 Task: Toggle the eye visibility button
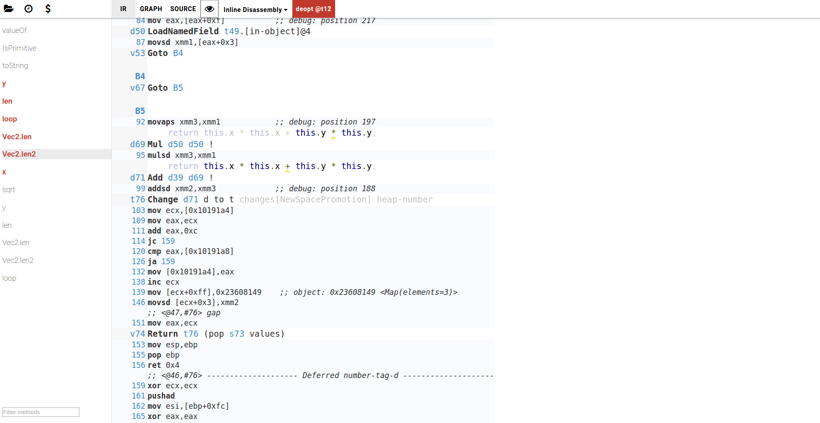(x=209, y=9)
